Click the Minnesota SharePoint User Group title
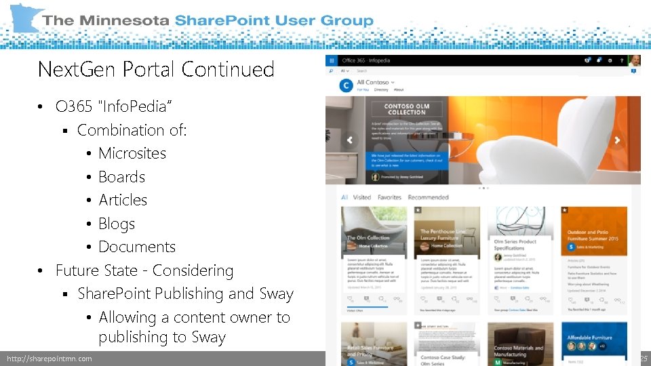 tap(208, 20)
